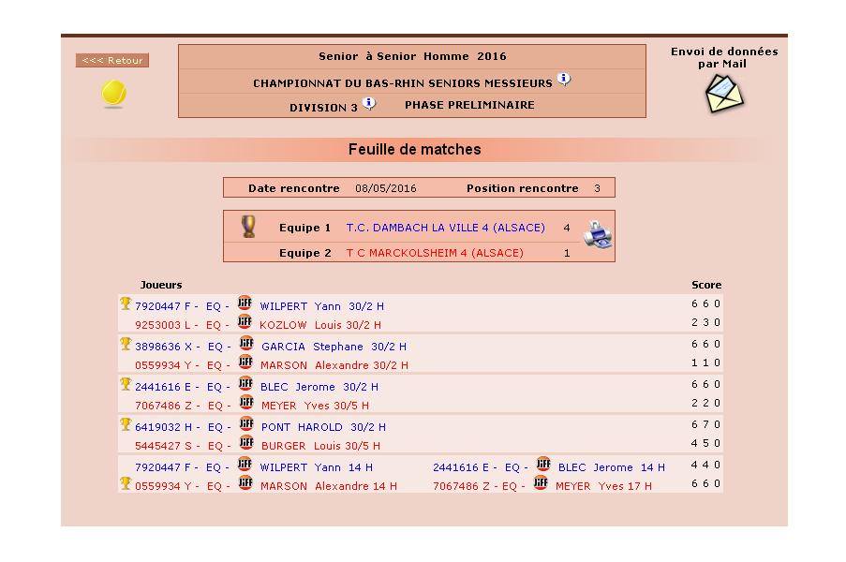Viewport: 846px width, 562px height.
Task: Open team T.C. DAMBACH LA VILLE 4 (ALSACE)
Action: point(446,228)
